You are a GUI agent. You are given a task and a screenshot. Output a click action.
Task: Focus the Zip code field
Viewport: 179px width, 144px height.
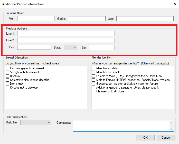click(x=102, y=47)
